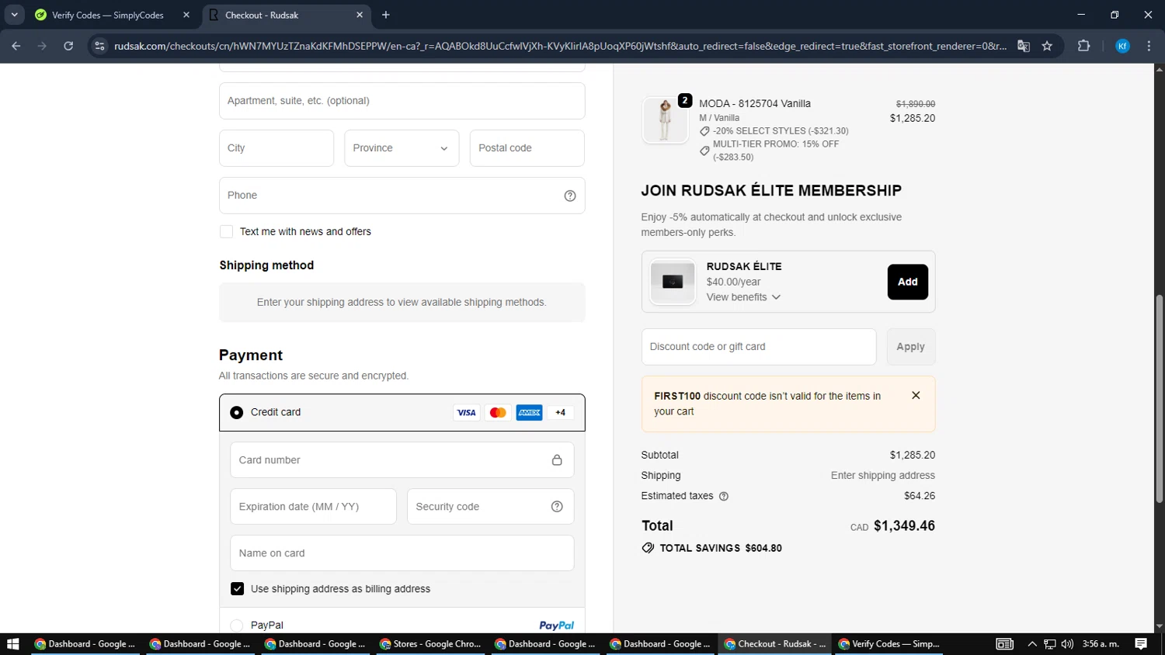Click the Name on card field

click(402, 553)
